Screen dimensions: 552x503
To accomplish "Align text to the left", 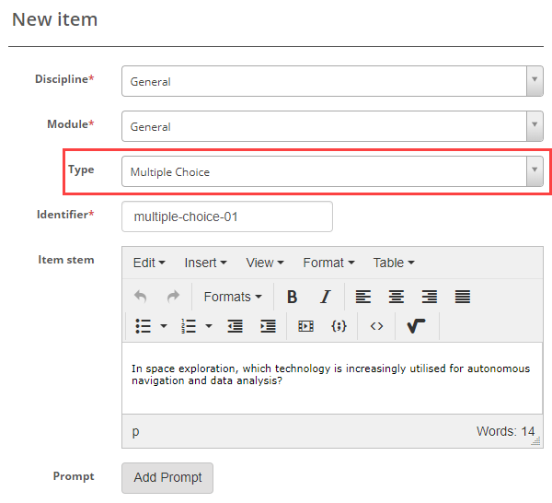I will coord(363,297).
